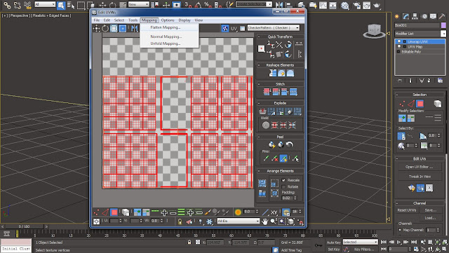This screenshot has width=449, height=253.
Task: Click the paint select brush icon
Action: tap(208, 212)
